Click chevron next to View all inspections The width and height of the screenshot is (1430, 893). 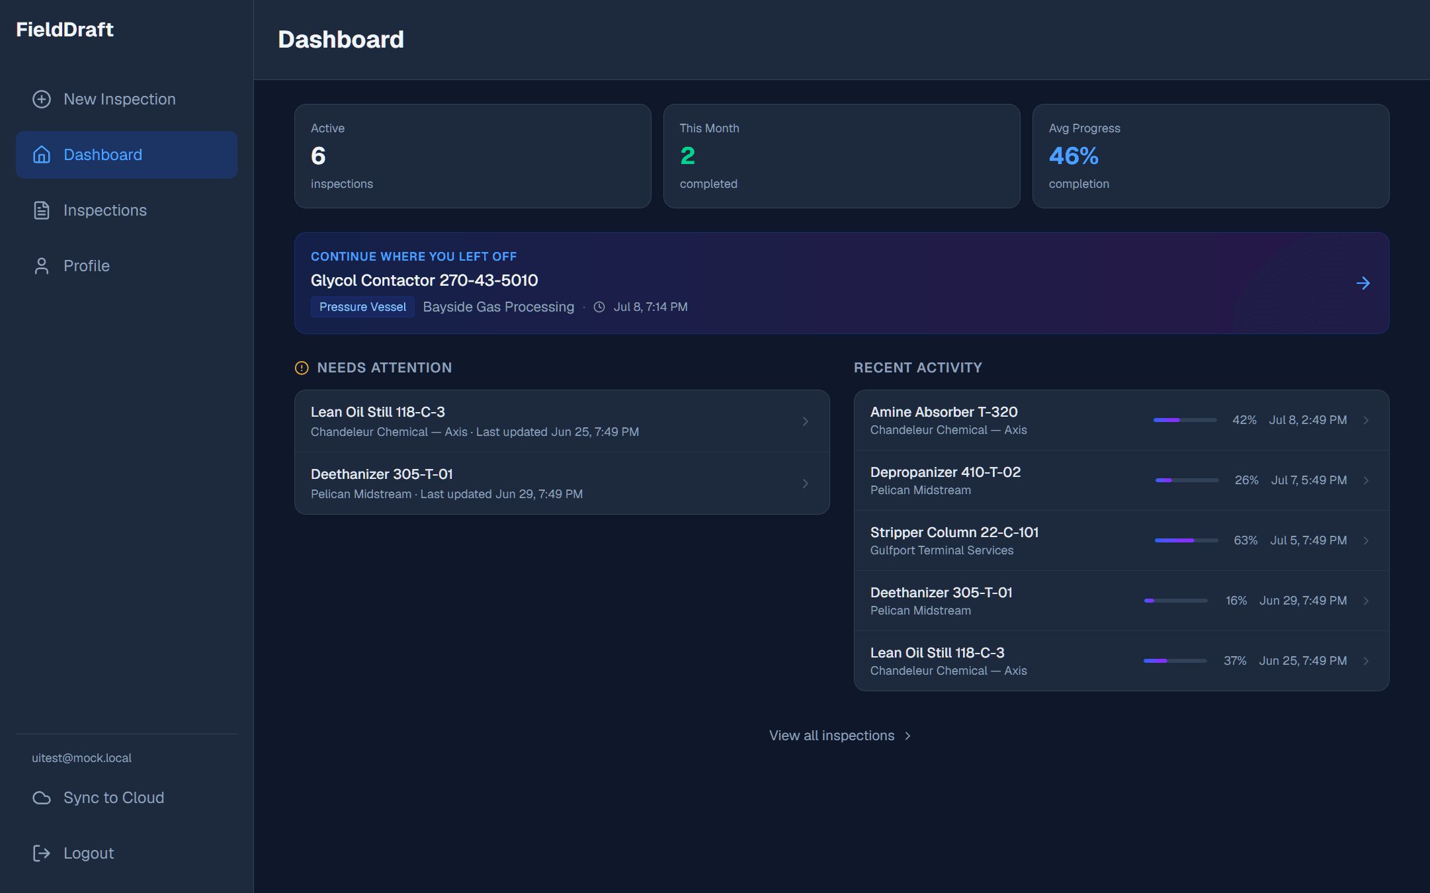pyautogui.click(x=908, y=736)
